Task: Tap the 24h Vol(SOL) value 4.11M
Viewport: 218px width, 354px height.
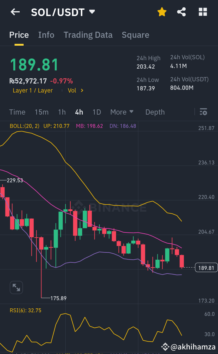Action: click(x=178, y=66)
